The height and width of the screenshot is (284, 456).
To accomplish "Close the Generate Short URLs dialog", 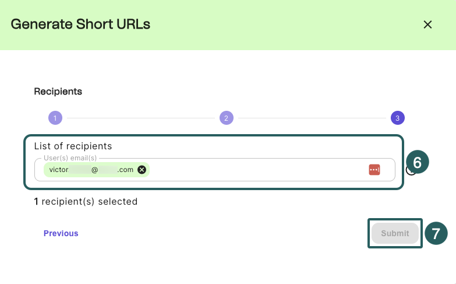I will [427, 24].
